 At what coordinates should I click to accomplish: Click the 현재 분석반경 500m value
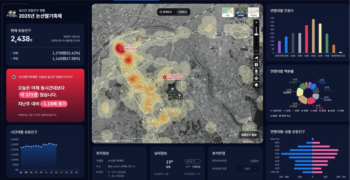click(x=255, y=161)
